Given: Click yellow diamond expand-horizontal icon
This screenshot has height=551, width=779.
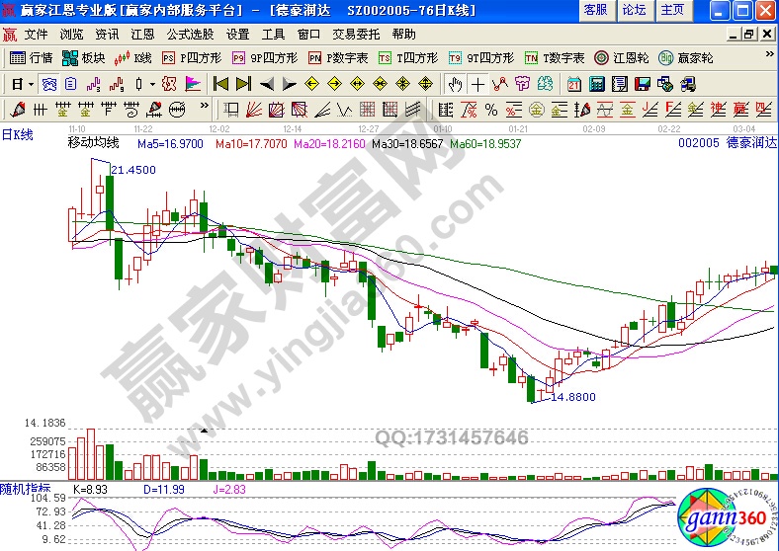Looking at the screenshot, I should click(x=357, y=84).
